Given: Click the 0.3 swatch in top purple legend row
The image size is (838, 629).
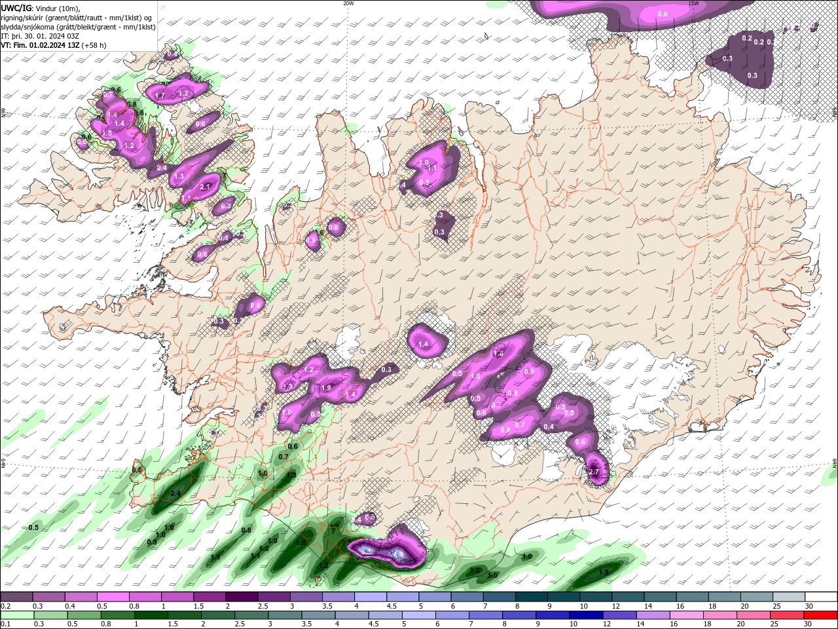Looking at the screenshot, I should click(48, 597).
